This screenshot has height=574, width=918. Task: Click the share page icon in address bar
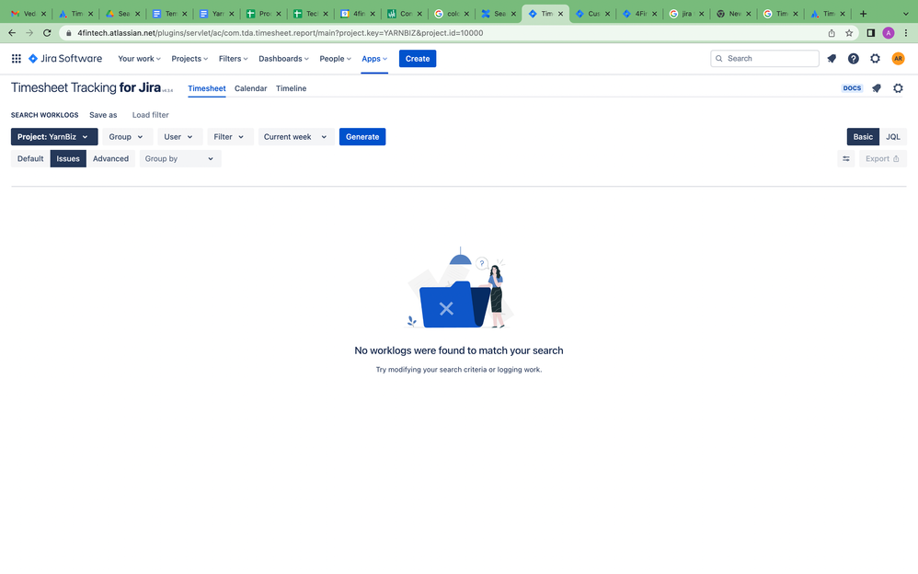832,33
